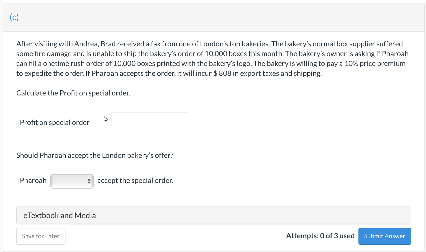Image resolution: width=426 pixels, height=252 pixels.
Task: Click the 'accept the special order.' text
Action: [x=135, y=180]
